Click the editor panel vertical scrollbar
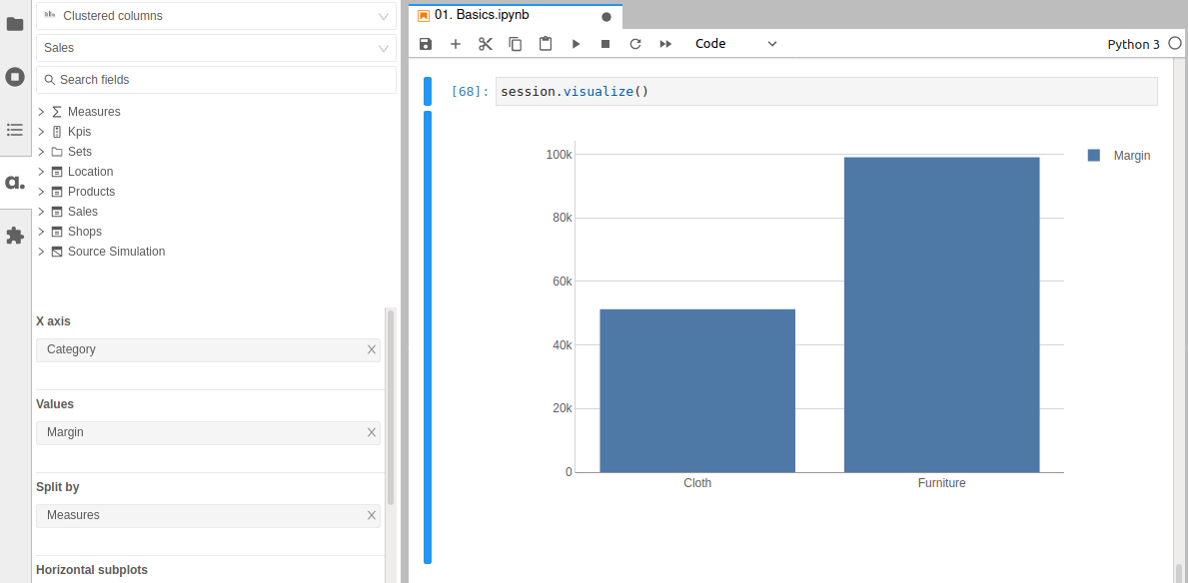The height and width of the screenshot is (583, 1188). [x=1178, y=572]
